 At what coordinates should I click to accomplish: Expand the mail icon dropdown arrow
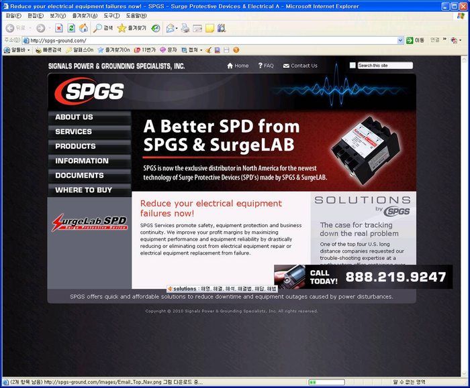tap(177, 28)
